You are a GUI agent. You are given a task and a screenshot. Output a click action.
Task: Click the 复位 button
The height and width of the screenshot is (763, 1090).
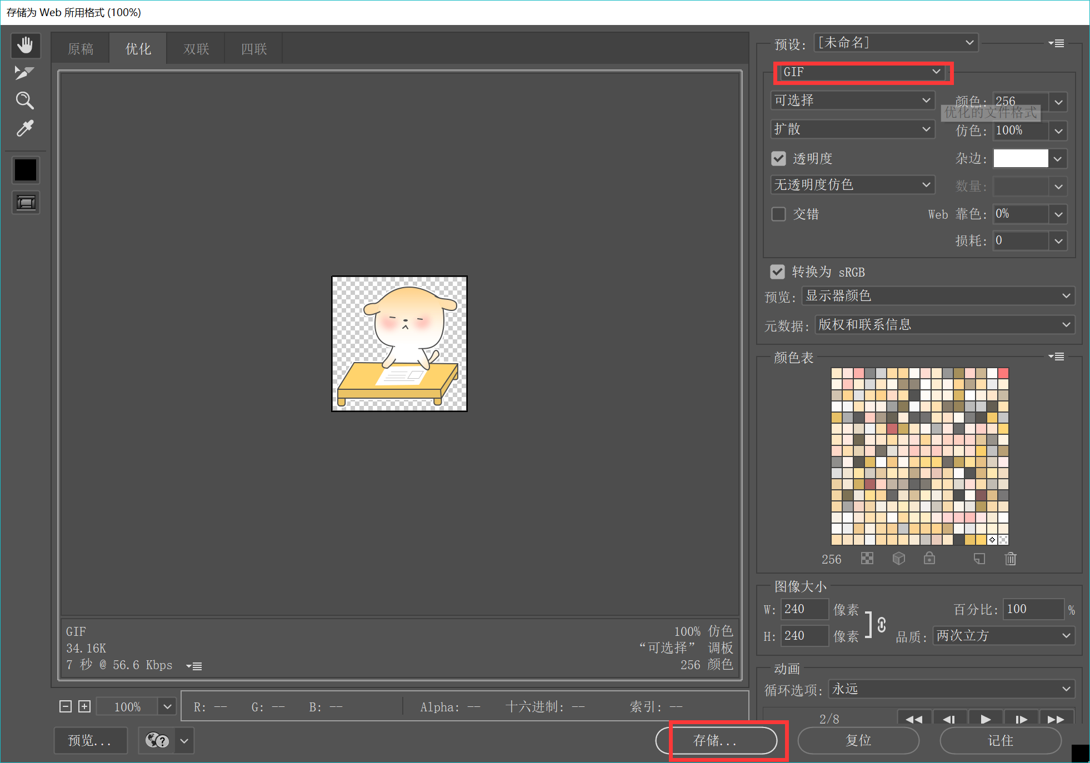[x=858, y=740]
